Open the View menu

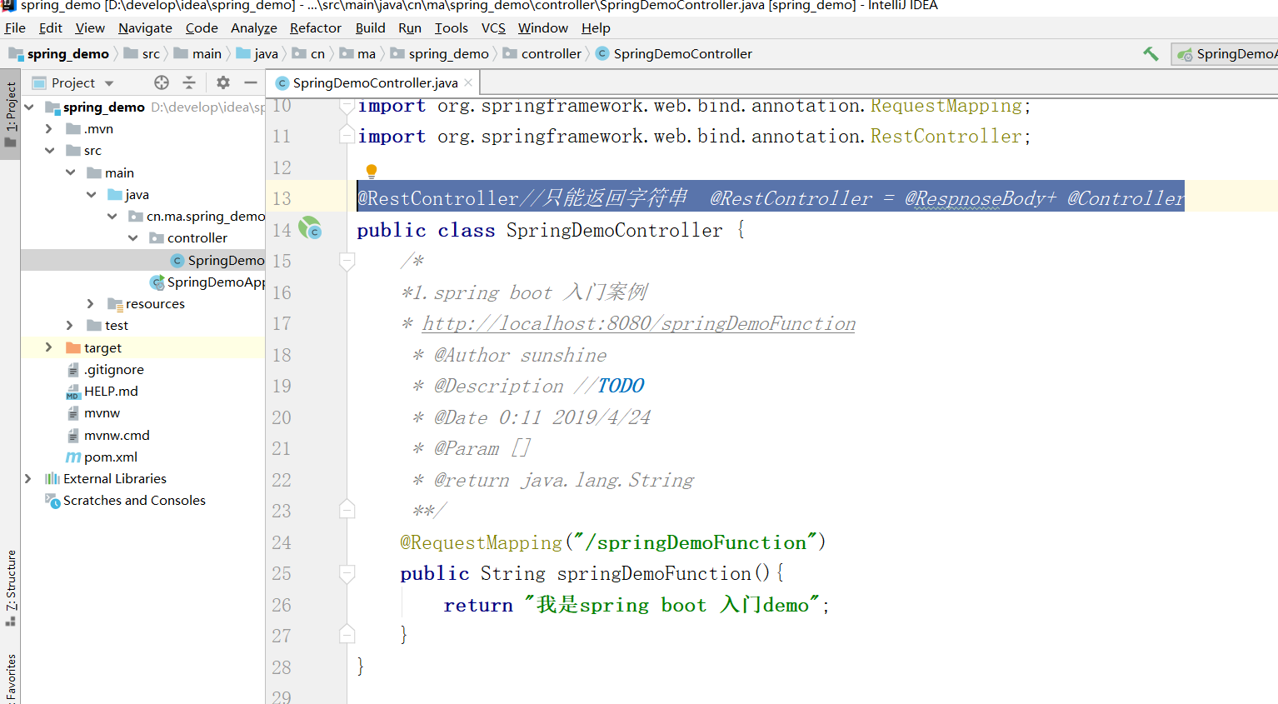tap(90, 27)
